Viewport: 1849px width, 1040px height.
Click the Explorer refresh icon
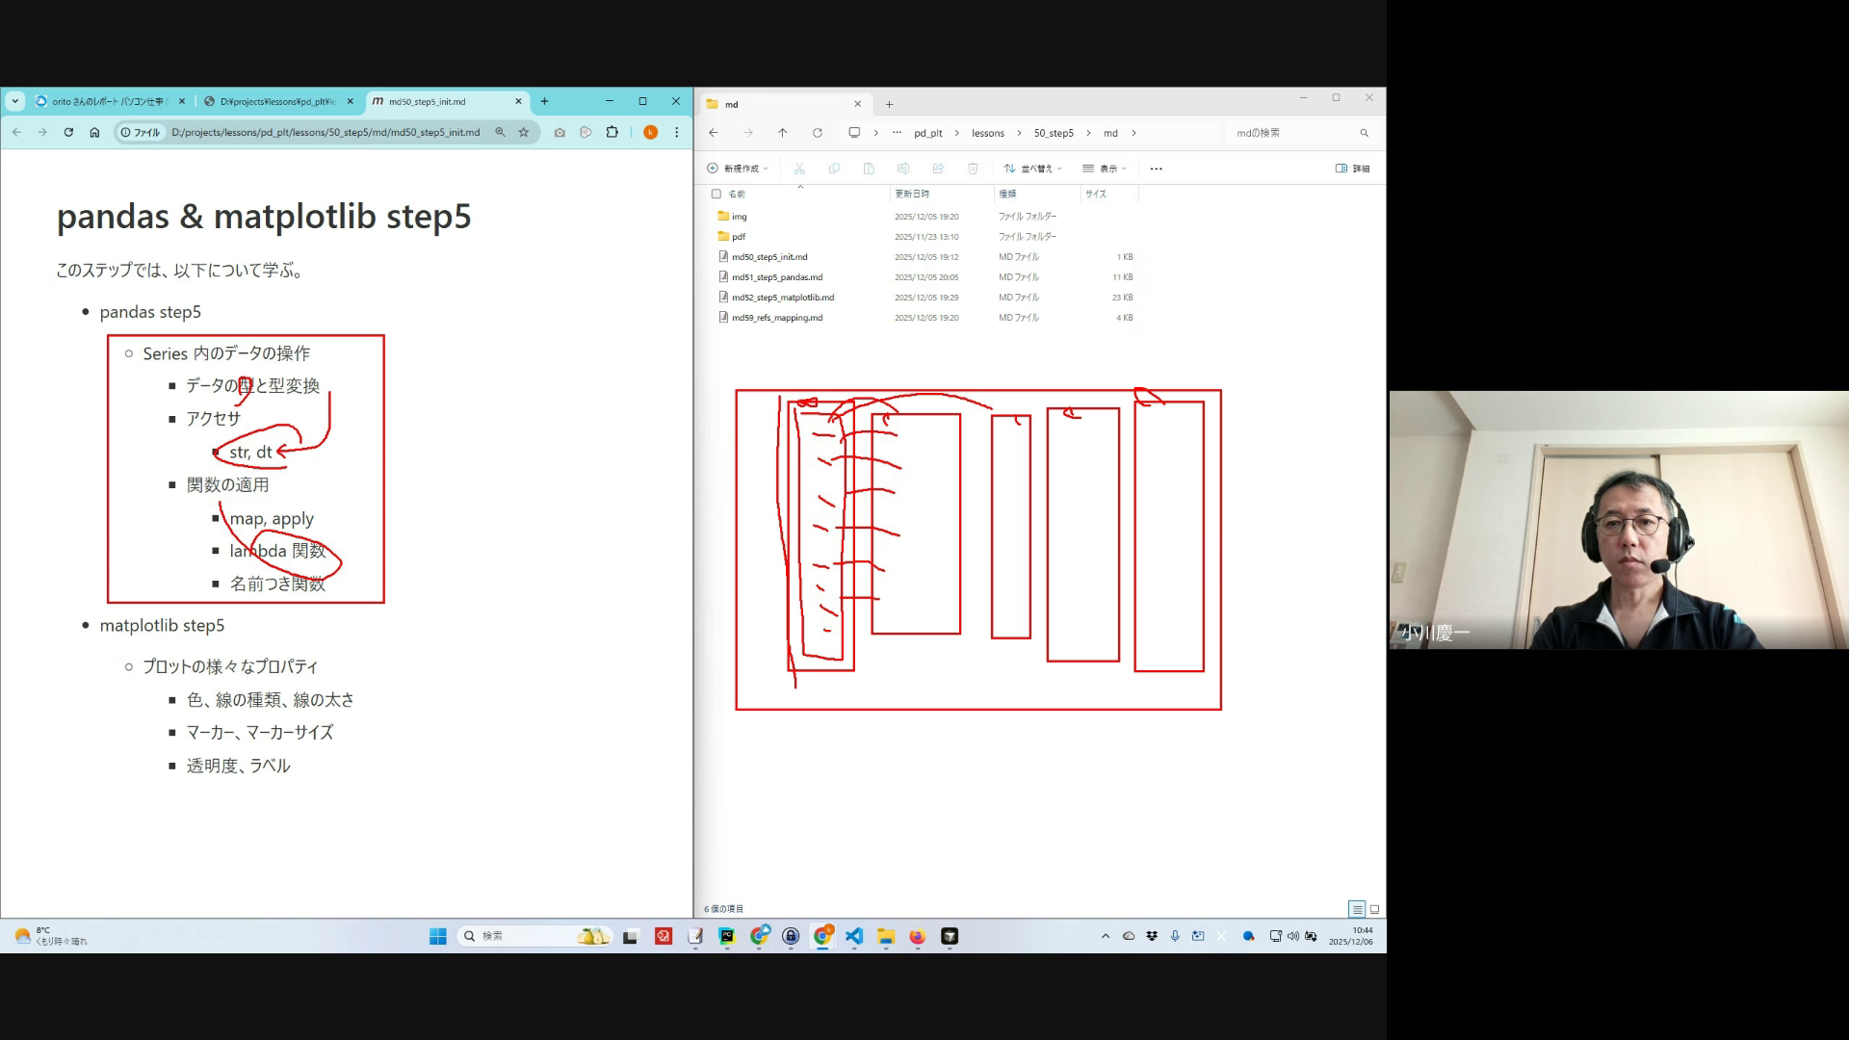pos(817,133)
